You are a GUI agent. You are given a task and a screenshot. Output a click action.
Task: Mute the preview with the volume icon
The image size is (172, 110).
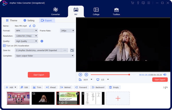[x=165, y=75]
